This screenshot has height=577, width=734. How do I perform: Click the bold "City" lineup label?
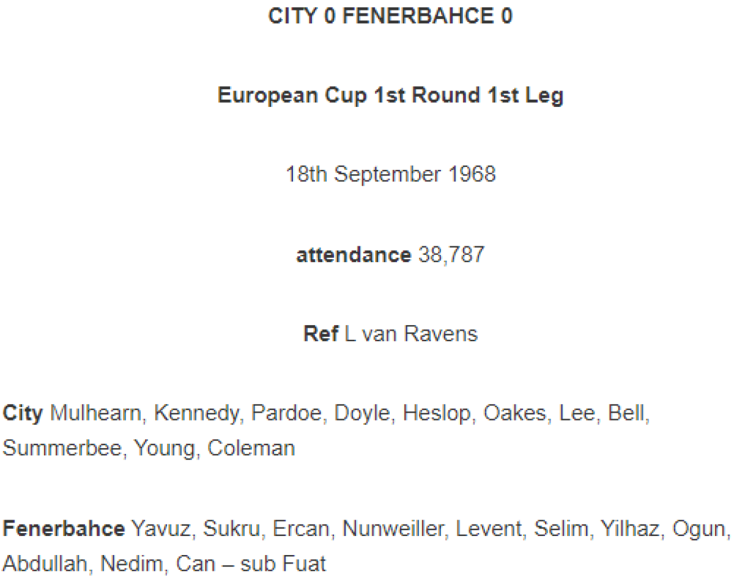(23, 413)
